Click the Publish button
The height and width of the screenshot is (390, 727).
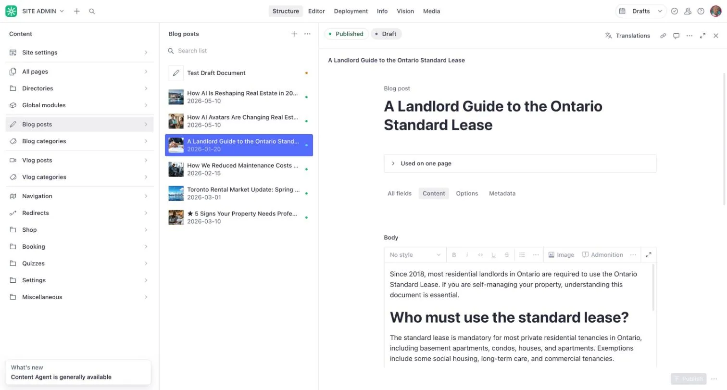pos(689,378)
